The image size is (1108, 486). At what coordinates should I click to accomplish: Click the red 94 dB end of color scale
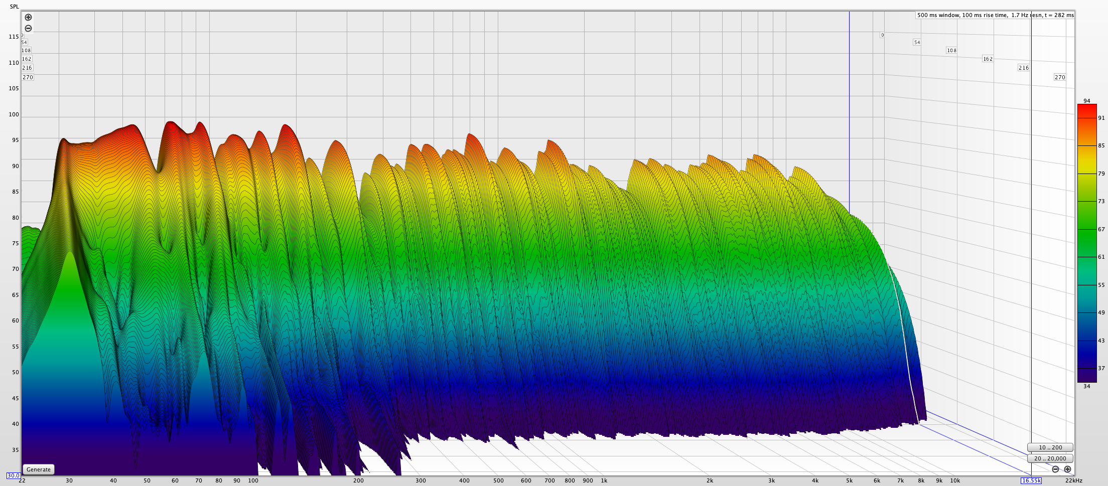point(1087,107)
